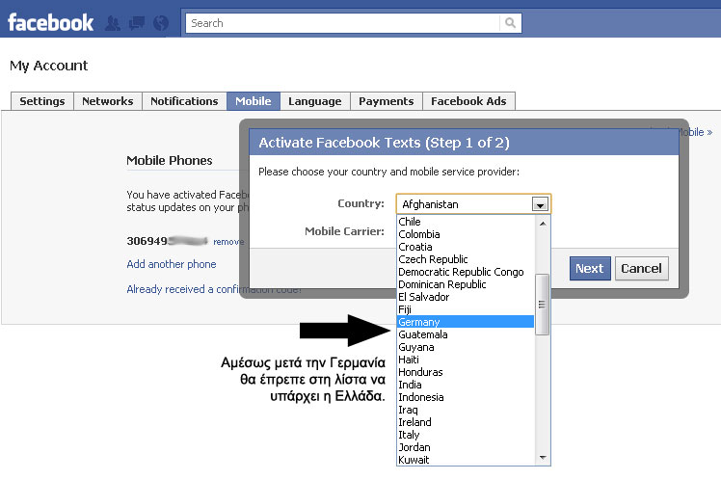The width and height of the screenshot is (721, 480).
Task: Choose Italy from the country list
Action: pyautogui.click(x=466, y=435)
